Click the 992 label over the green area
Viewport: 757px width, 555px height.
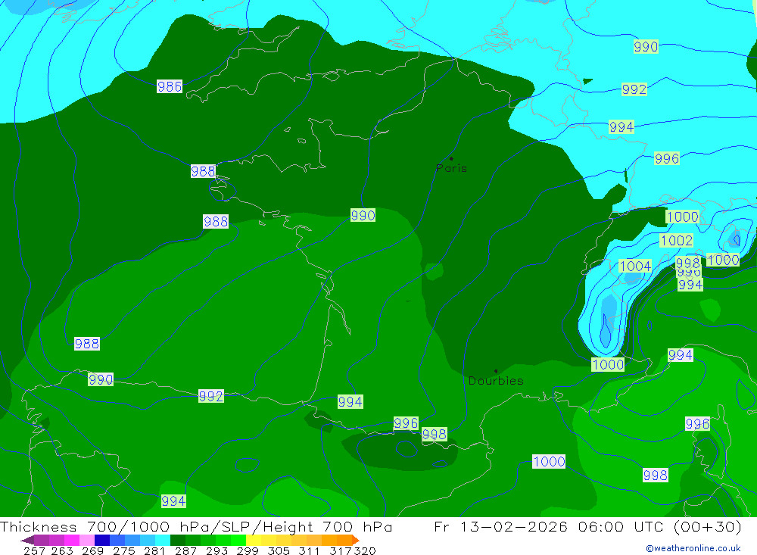(x=211, y=396)
